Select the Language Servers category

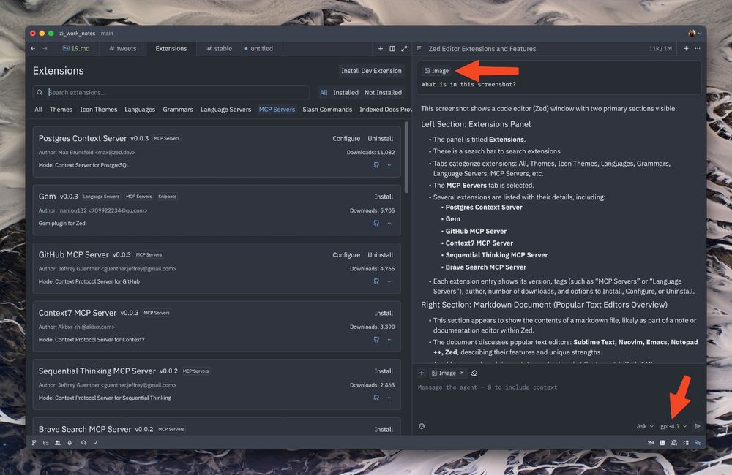point(225,110)
